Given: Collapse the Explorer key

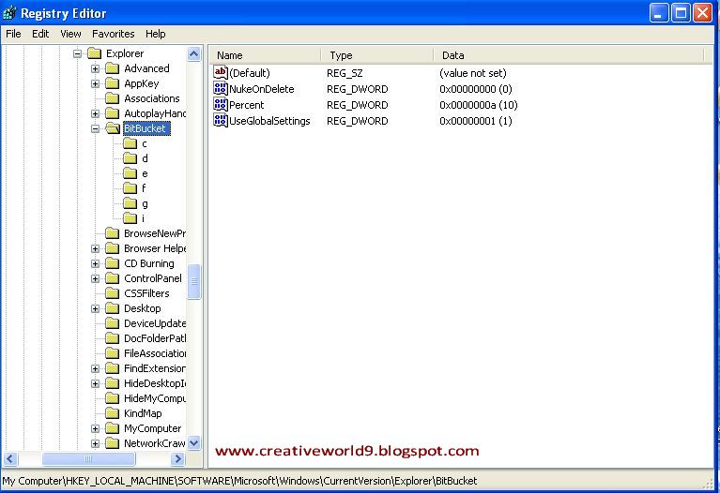Looking at the screenshot, I should pyautogui.click(x=77, y=53).
